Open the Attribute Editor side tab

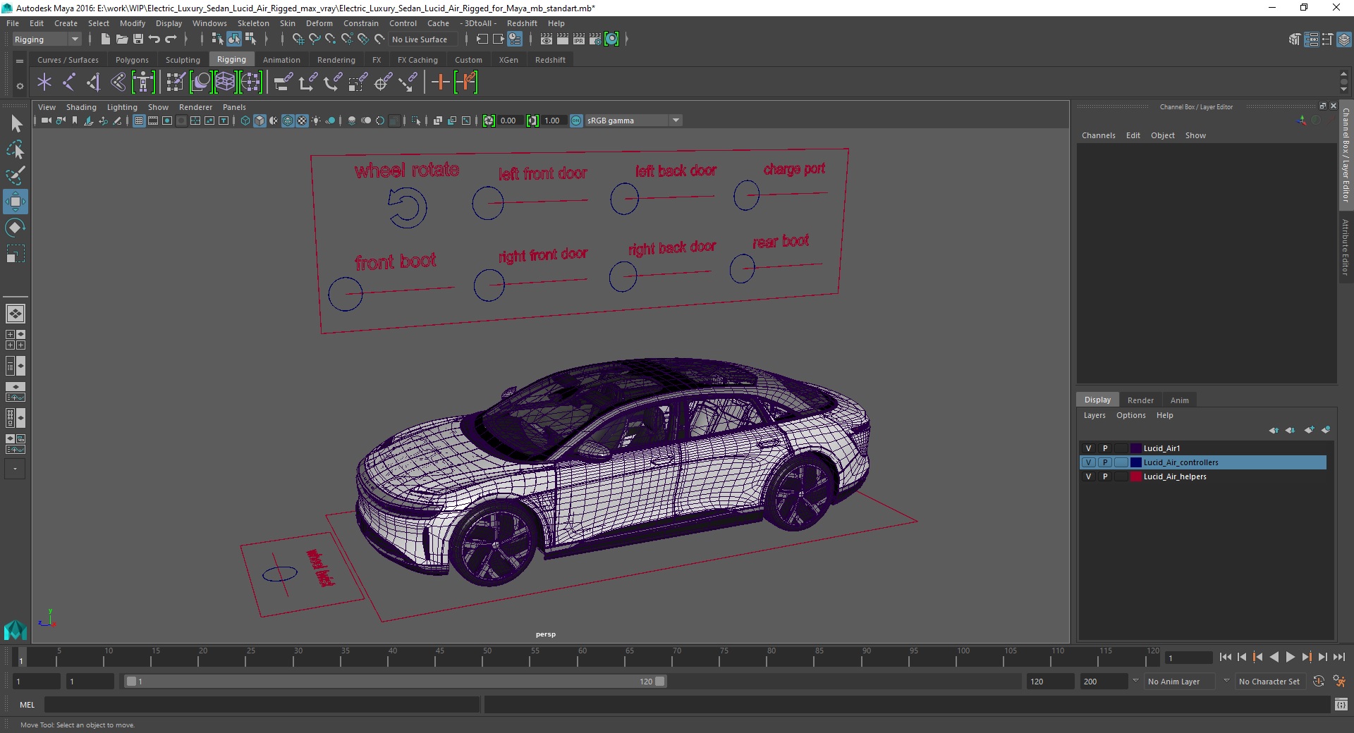(x=1346, y=247)
